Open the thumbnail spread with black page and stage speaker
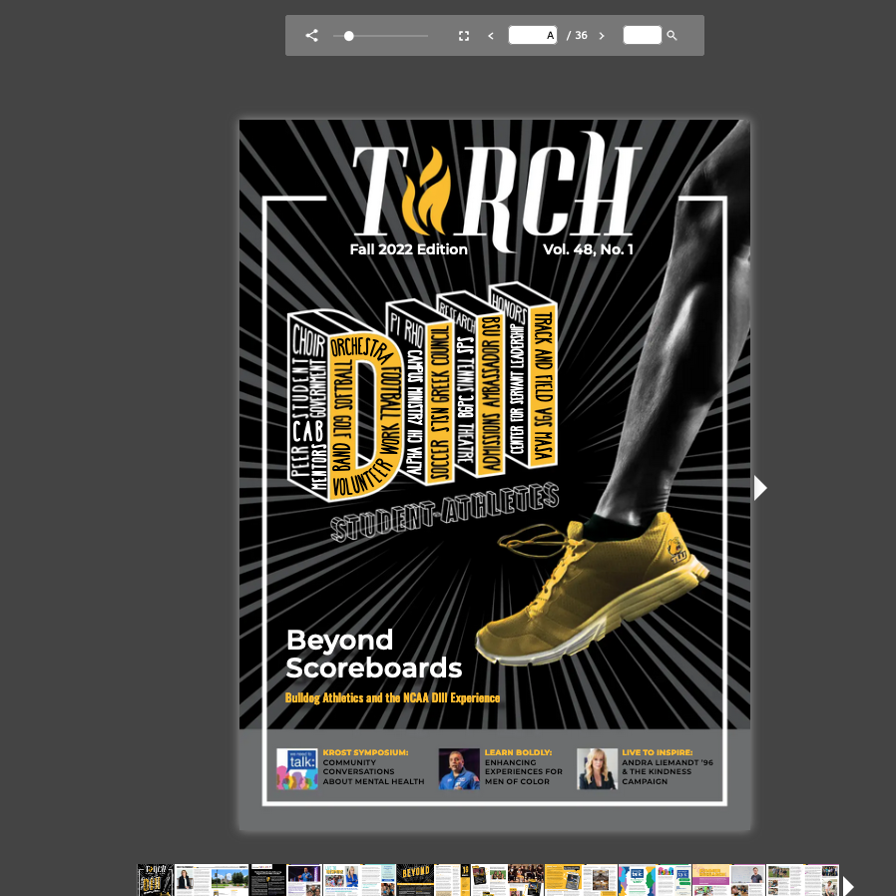Viewport: 896px width, 896px height. click(x=285, y=880)
